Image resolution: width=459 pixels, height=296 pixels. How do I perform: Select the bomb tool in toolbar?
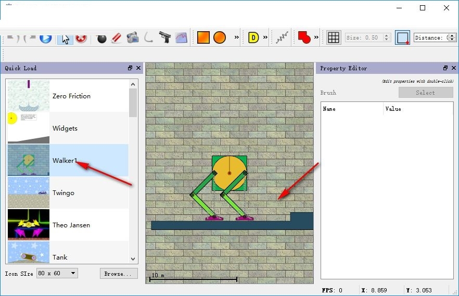101,38
